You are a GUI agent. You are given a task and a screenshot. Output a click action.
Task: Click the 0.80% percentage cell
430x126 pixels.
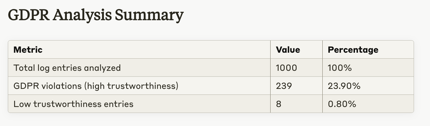(342, 104)
